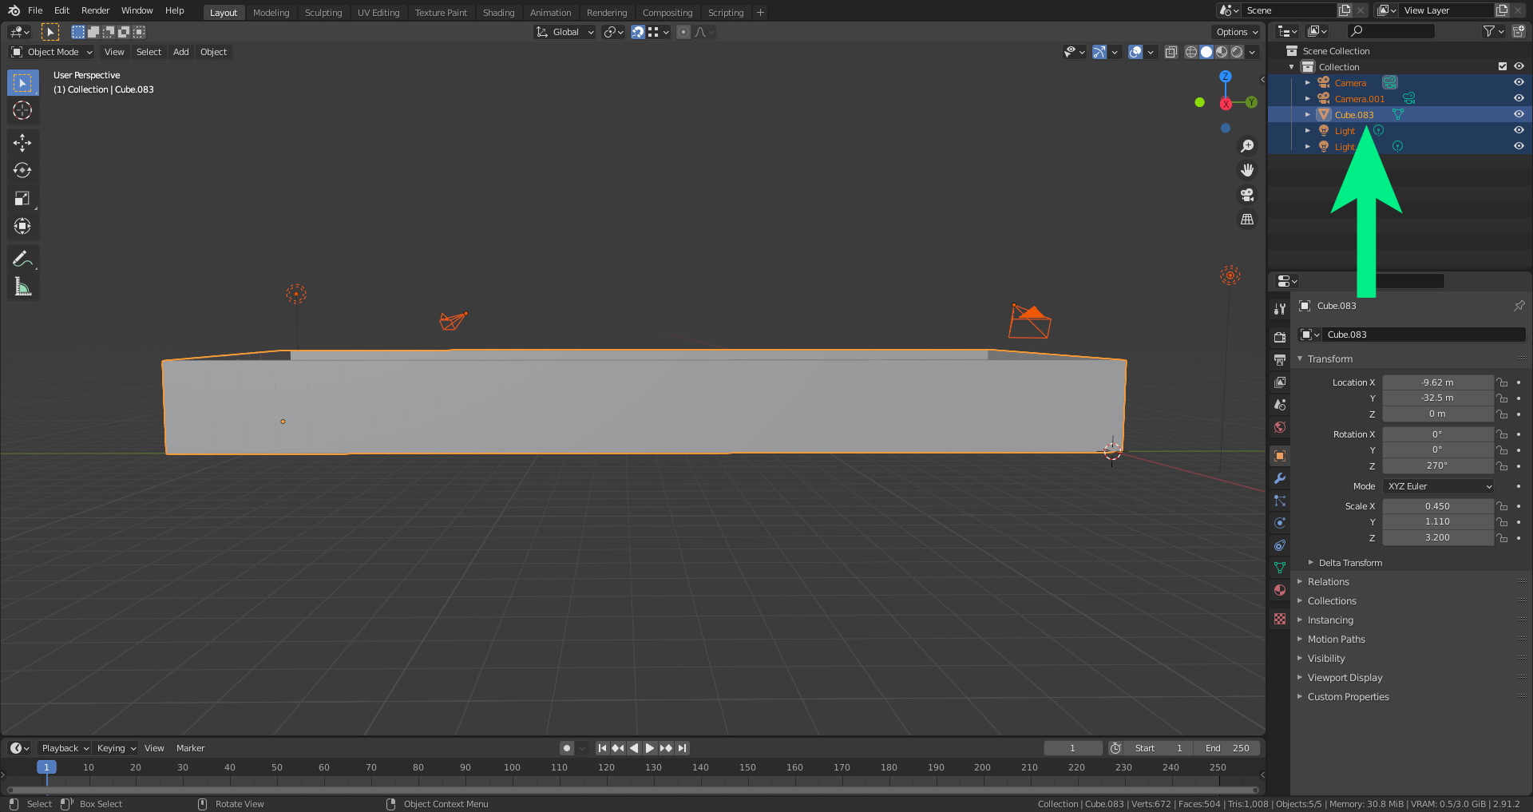Activate the Rotate tool
Image resolution: width=1533 pixels, height=812 pixels.
(x=22, y=171)
